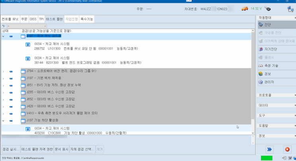Image resolution: width=296 pixels, height=161 pixels.
Task: Expand the 프로토콜 section
Action: (x=276, y=95)
